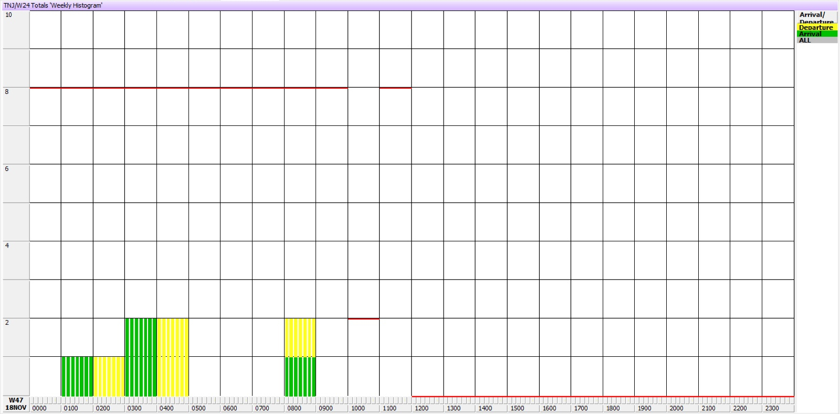The height and width of the screenshot is (414, 840).
Task: Click the red limit line at 1100
Action: (x=395, y=88)
